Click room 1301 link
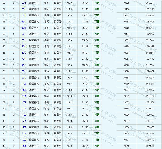The image size is (162, 149). pos(24,146)
